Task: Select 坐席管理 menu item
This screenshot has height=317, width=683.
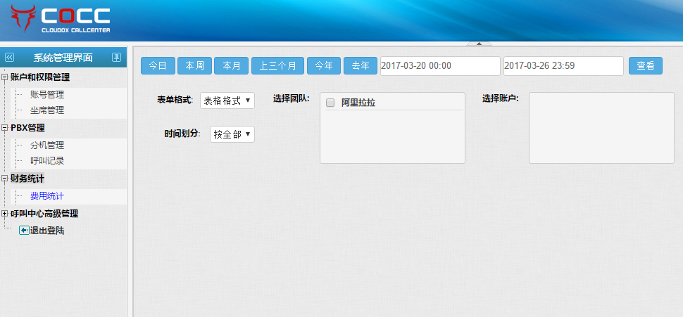Action: (47, 110)
